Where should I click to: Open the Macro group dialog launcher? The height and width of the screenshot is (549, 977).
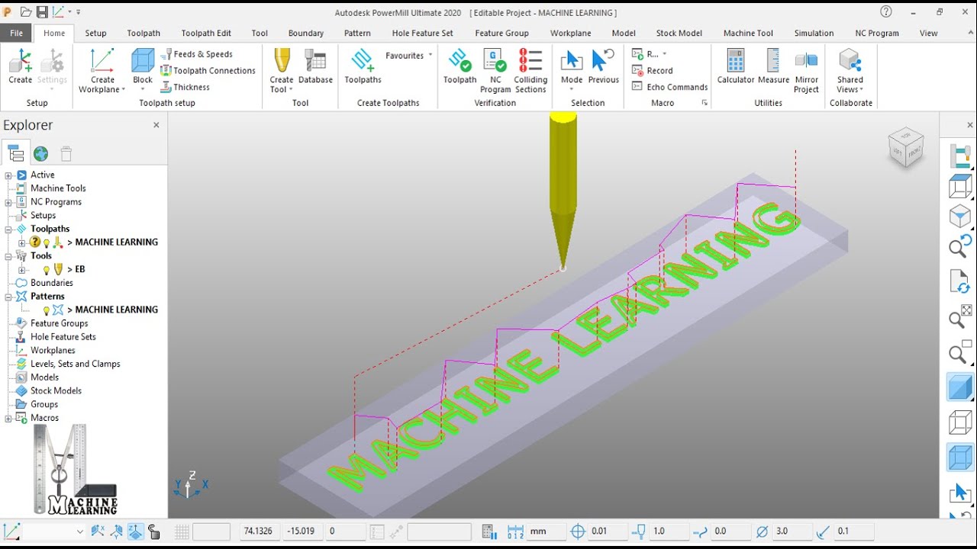click(x=705, y=103)
